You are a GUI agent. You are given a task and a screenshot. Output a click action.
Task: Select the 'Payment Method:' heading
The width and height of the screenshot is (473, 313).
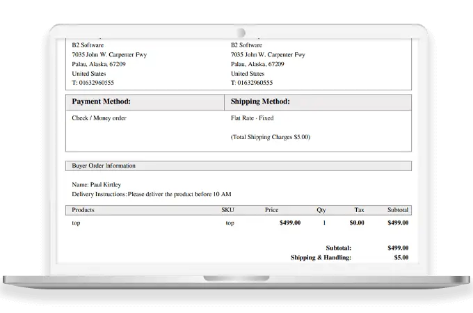tap(101, 102)
